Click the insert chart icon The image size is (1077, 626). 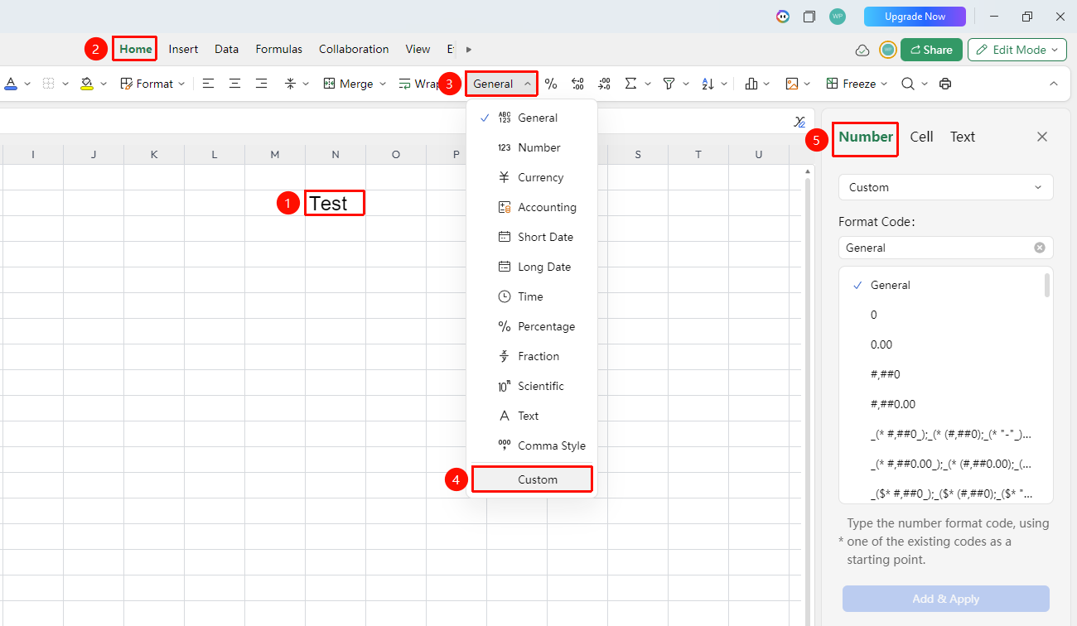[752, 84]
